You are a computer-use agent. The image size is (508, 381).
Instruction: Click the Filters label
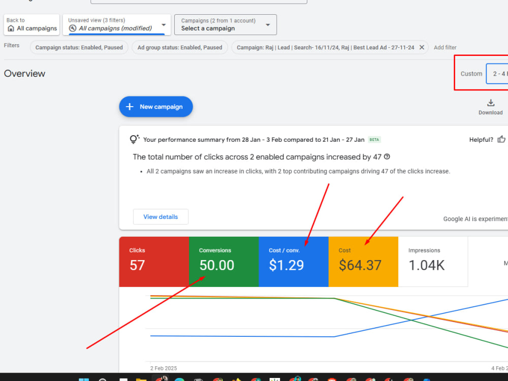(x=12, y=45)
